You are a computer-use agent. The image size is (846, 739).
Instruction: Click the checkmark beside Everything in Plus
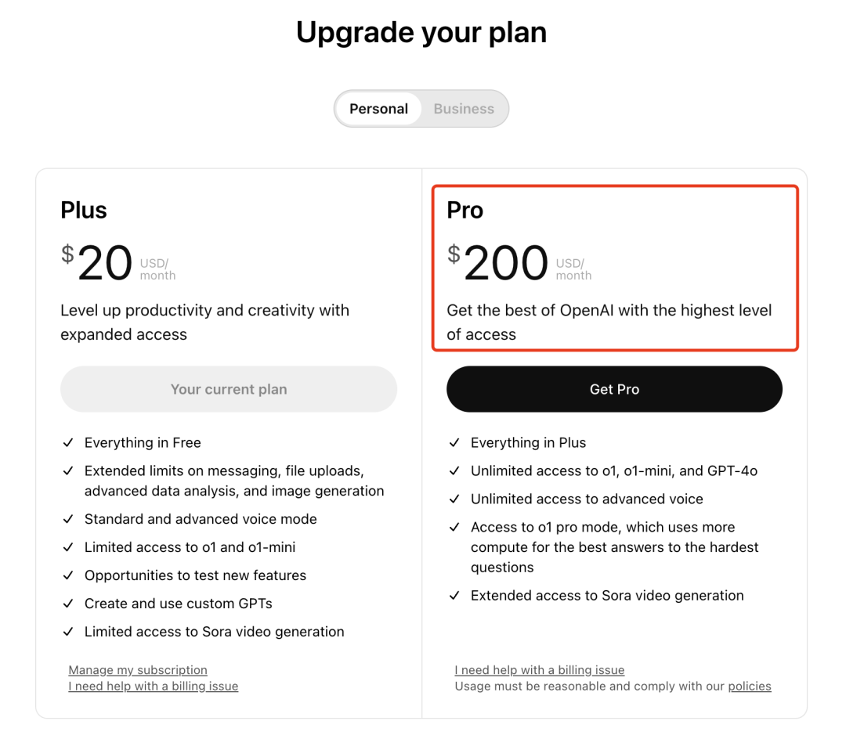[454, 443]
